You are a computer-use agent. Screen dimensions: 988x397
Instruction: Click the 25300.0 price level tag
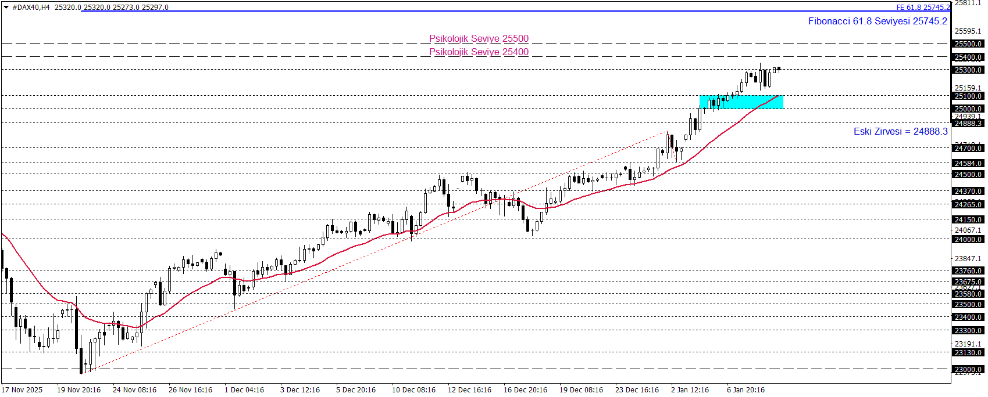pos(968,70)
